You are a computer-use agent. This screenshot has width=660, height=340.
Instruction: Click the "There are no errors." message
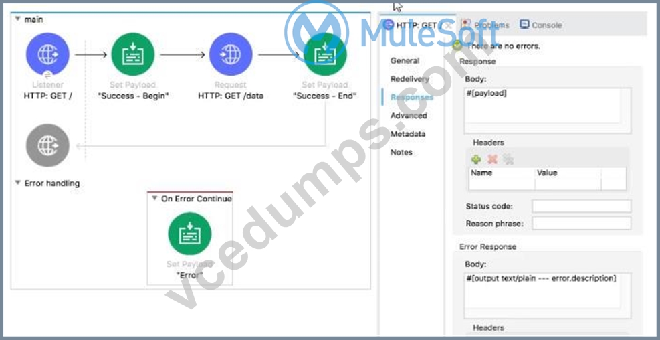click(504, 46)
